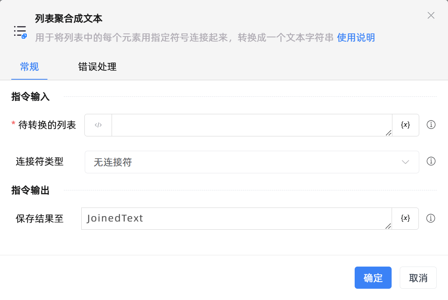Open variable picker for 保存结果至 field
448x300 pixels.
pos(405,218)
